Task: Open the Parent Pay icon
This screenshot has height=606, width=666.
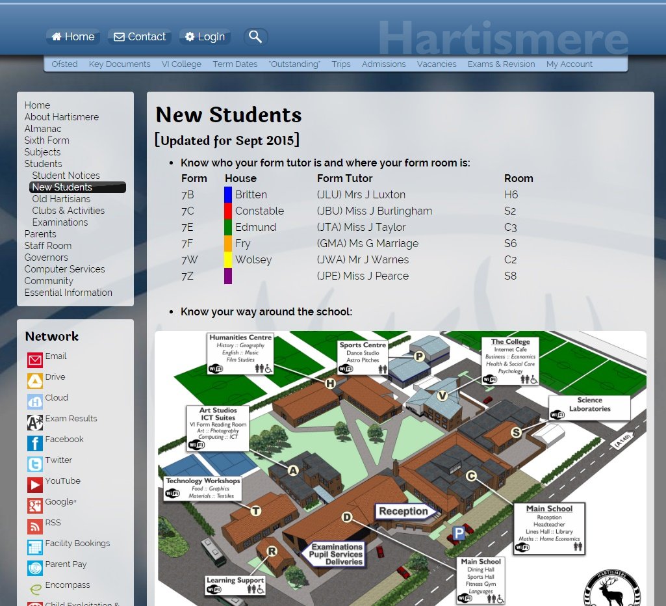Action: tap(35, 568)
